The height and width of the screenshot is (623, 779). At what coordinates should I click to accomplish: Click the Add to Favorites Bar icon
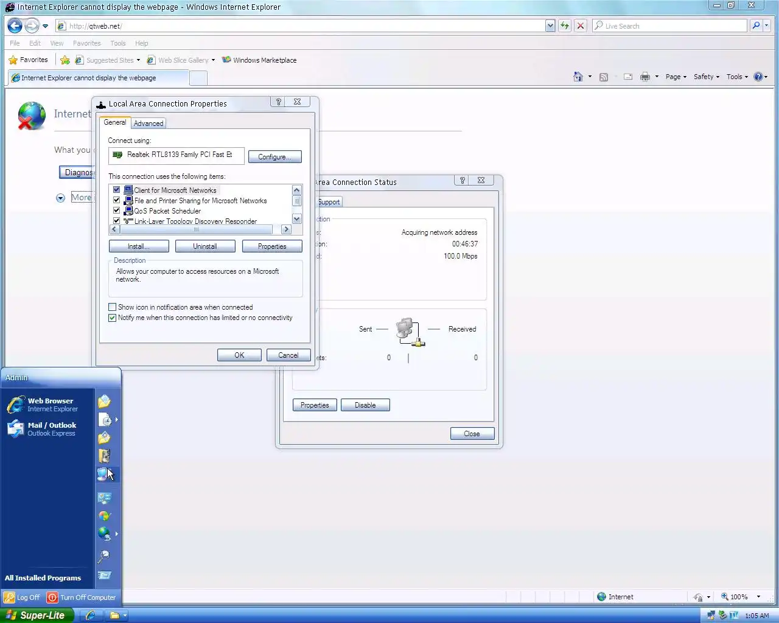65,60
